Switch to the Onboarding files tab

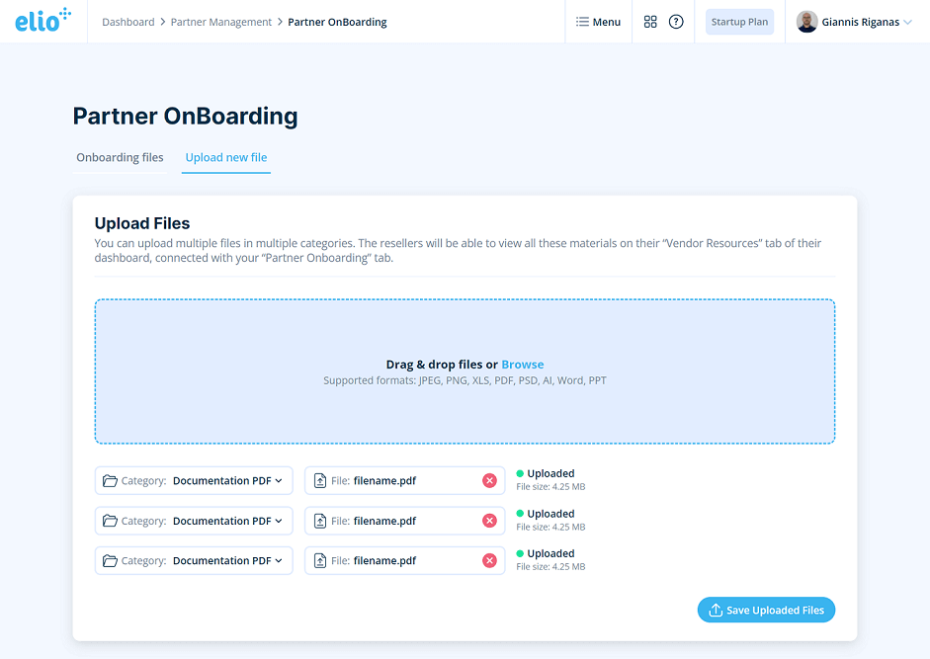tap(120, 157)
